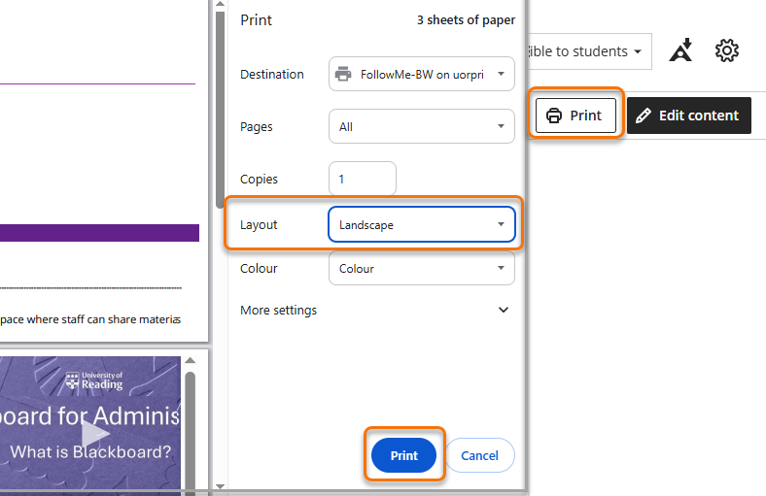Click the blue Print button in dialog
Viewport: 766px width, 496px height.
click(403, 455)
